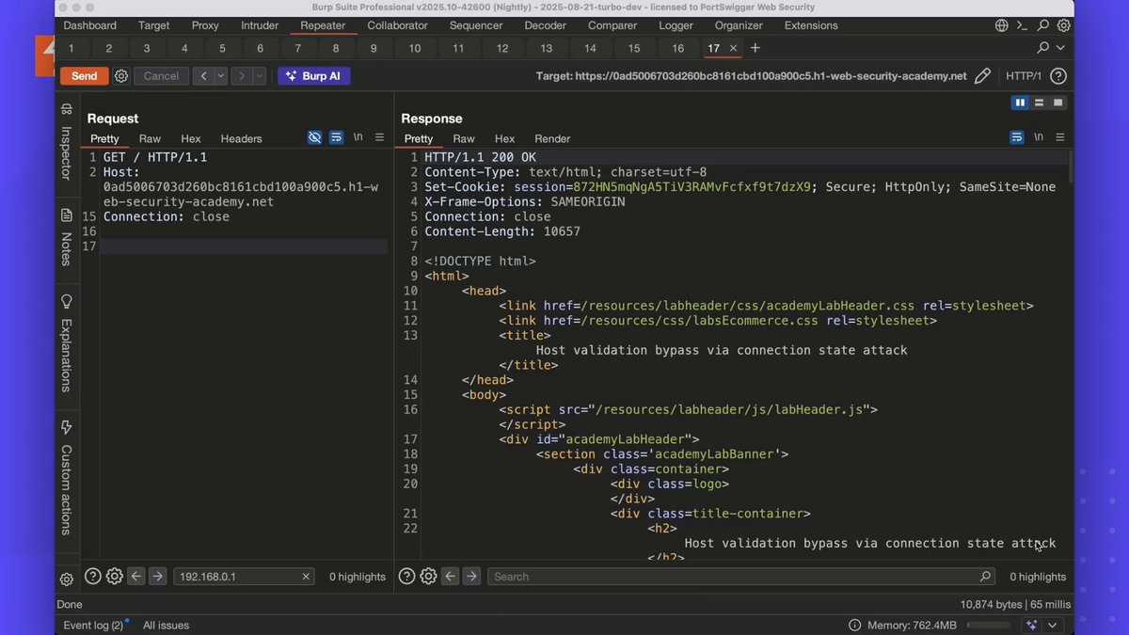The width and height of the screenshot is (1129, 635).
Task: Open side panel settings gear at bottom-left
Action: pos(67,579)
